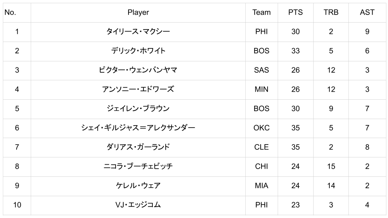Select the MIA team cell
388x218 pixels.
(x=261, y=186)
